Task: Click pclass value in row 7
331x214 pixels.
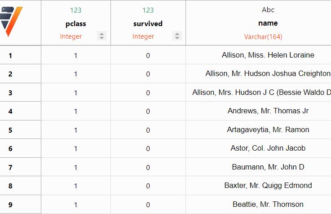Action: (75, 168)
